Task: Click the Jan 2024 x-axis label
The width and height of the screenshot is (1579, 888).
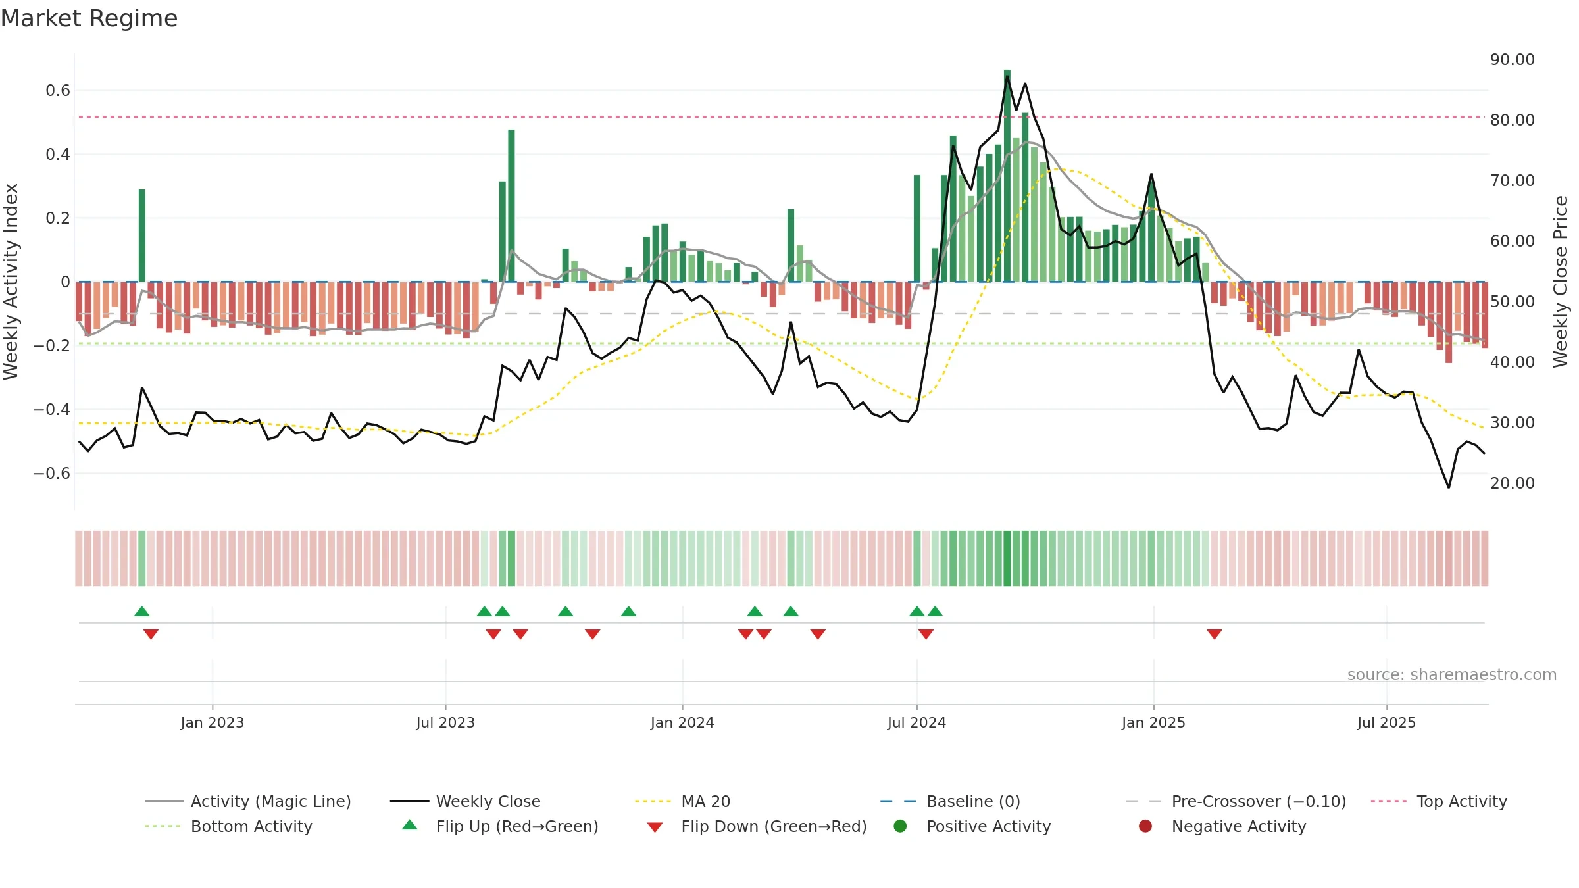Action: (x=682, y=722)
